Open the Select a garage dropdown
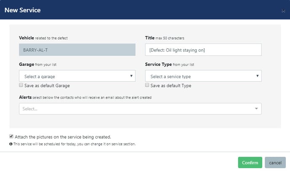This screenshot has width=290, height=172. [x=77, y=76]
